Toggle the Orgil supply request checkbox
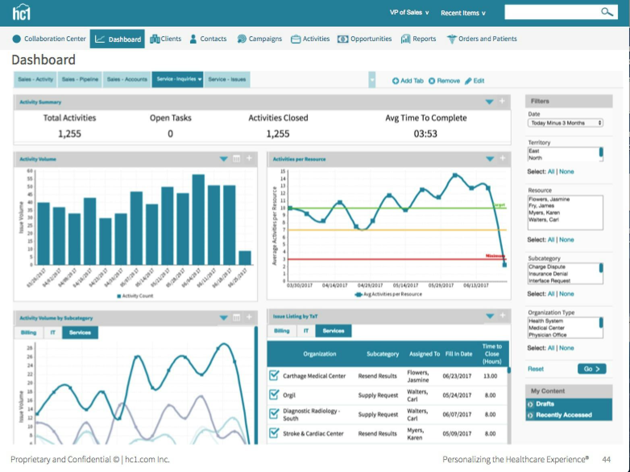630x472 pixels. pos(274,394)
